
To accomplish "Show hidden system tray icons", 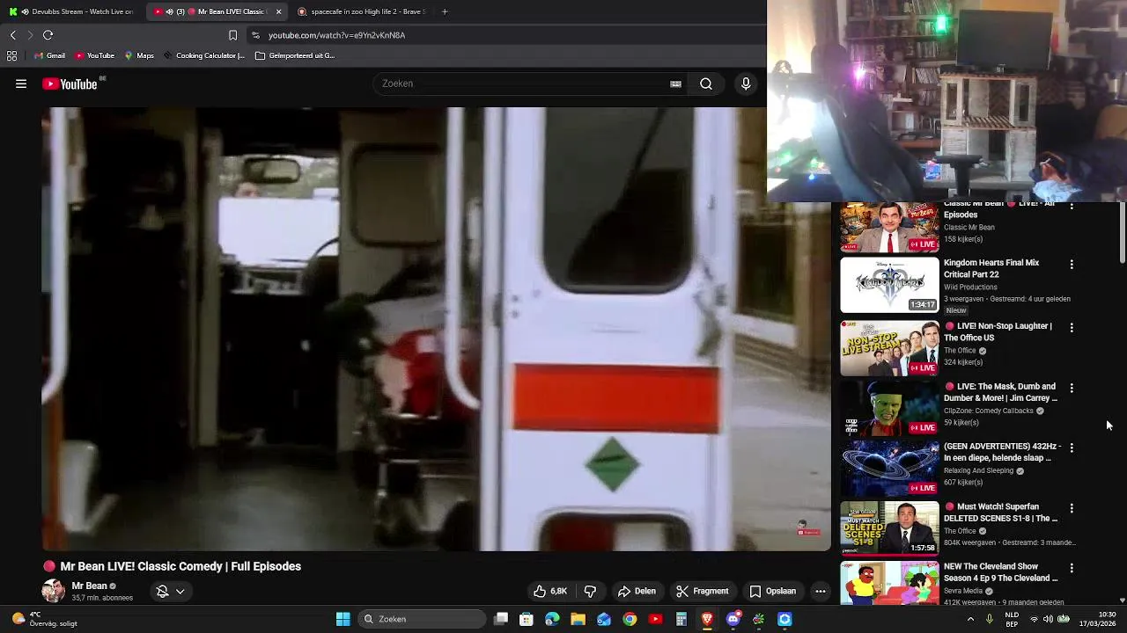I will point(970,619).
